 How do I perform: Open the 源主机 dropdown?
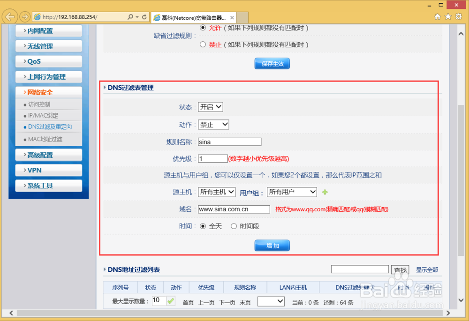point(217,192)
